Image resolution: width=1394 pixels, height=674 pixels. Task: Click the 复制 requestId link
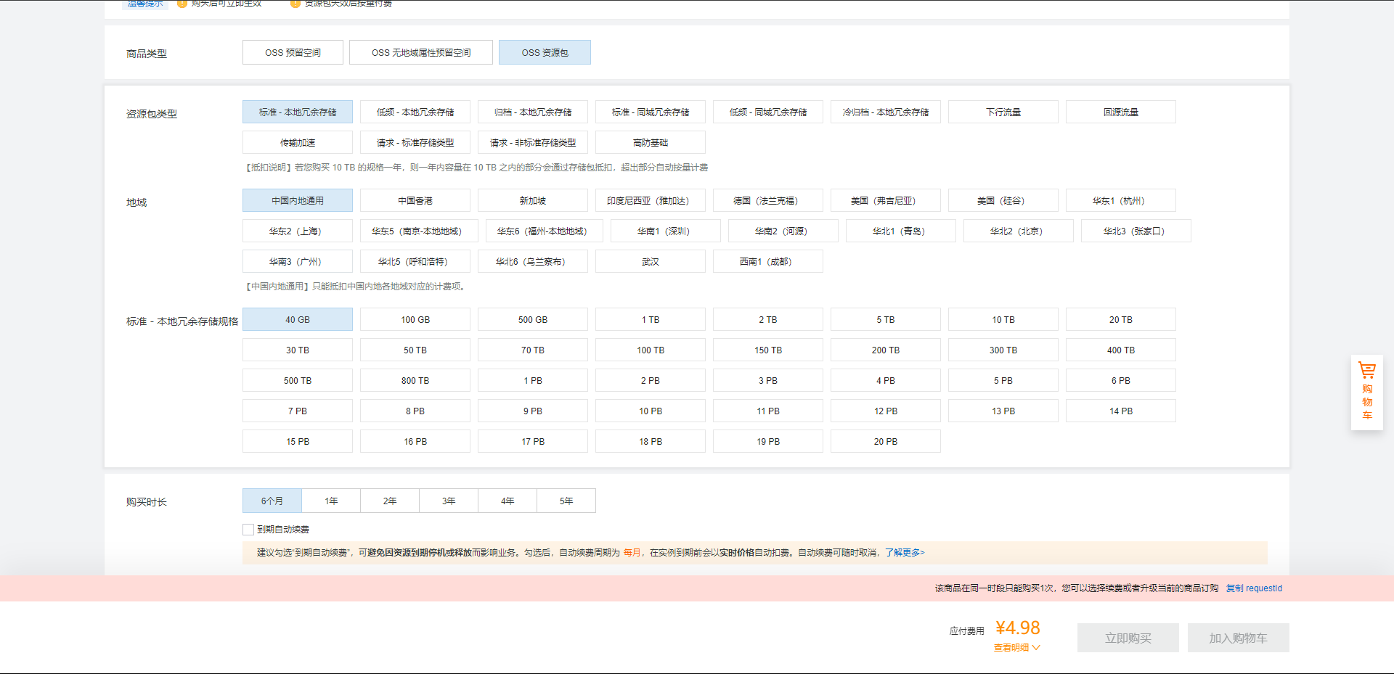(x=1254, y=588)
